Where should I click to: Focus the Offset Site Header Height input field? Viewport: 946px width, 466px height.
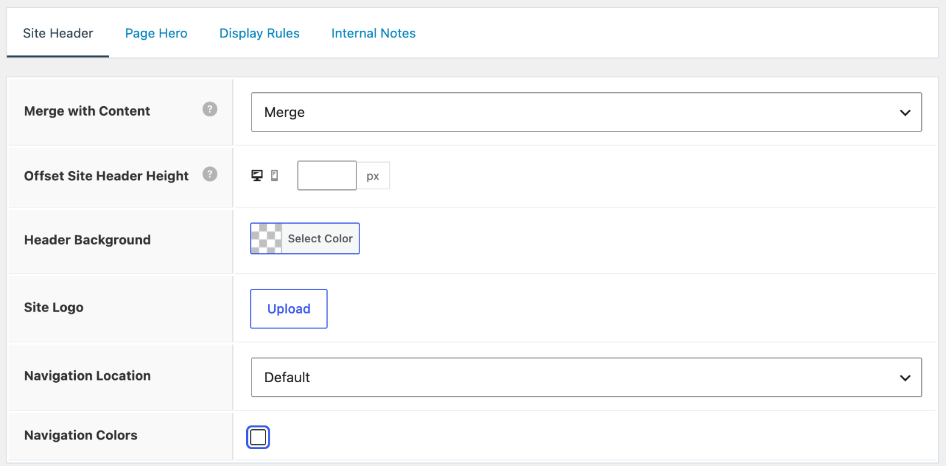327,175
